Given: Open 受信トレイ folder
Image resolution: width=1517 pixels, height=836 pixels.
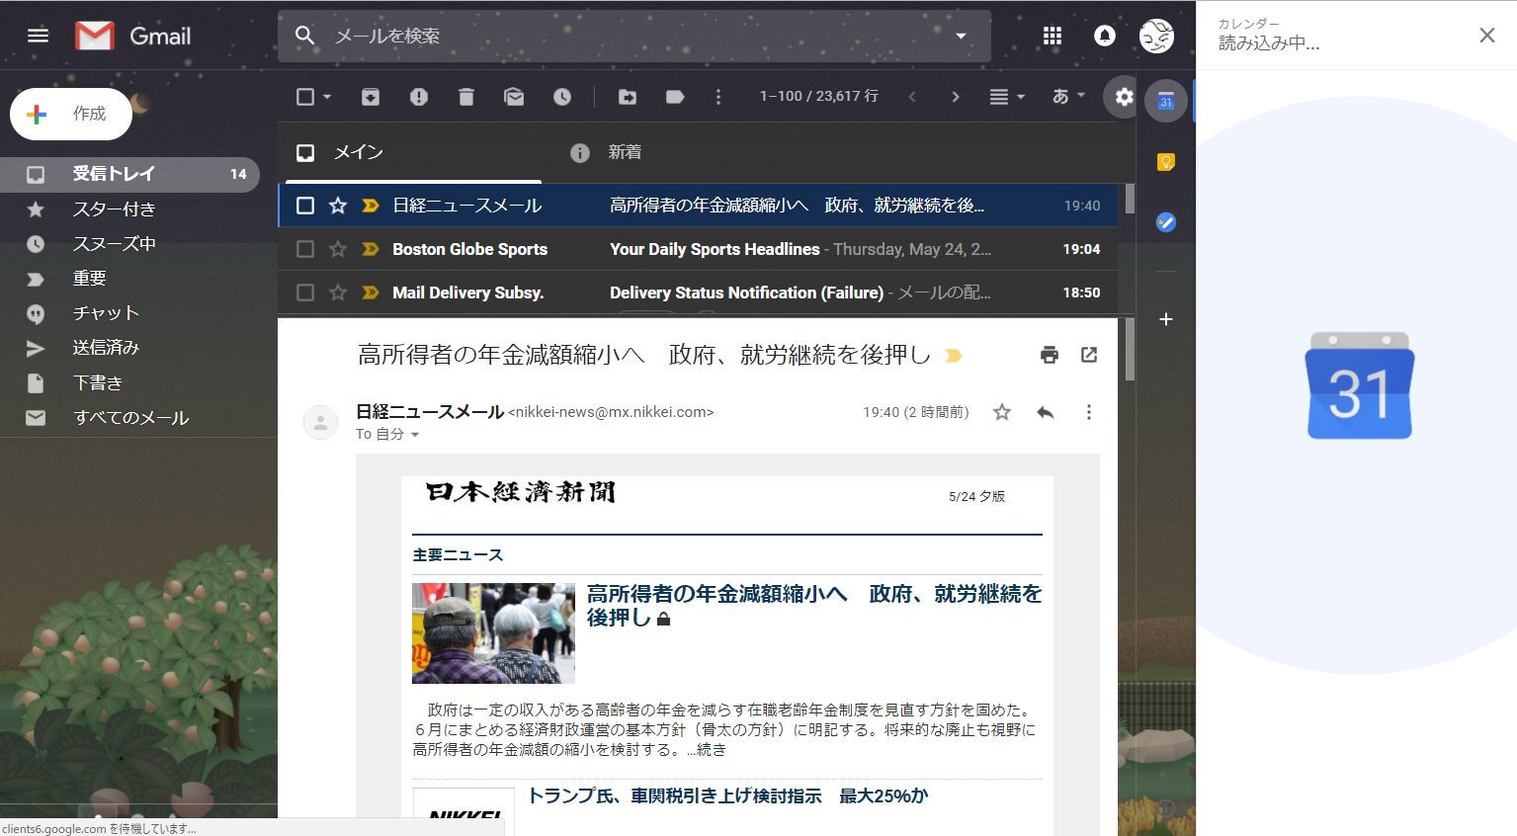Looking at the screenshot, I should click(129, 174).
